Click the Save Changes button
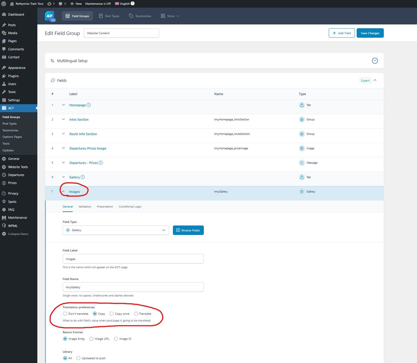This screenshot has height=363, width=417. tap(370, 33)
